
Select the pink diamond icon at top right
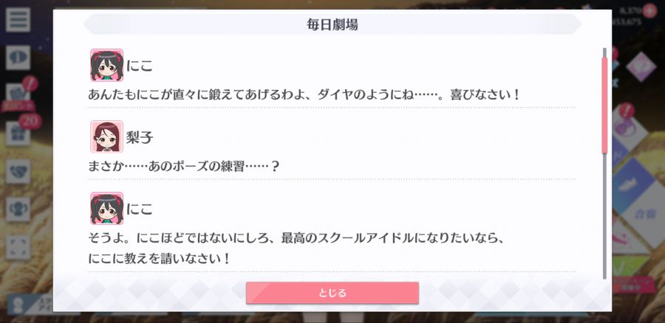[641, 66]
